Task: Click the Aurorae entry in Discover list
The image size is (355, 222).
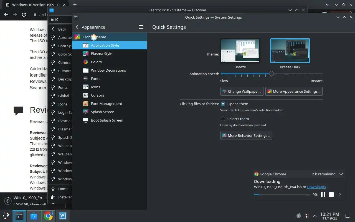Action: (x=60, y=37)
